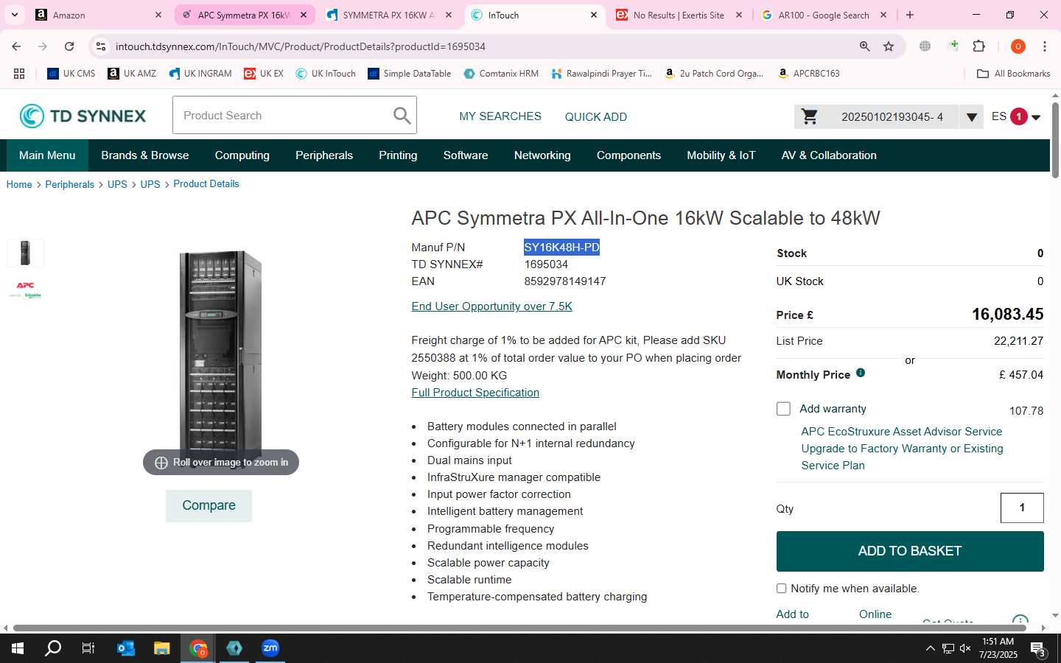Reload the current page
This screenshot has height=663, width=1061.
pyautogui.click(x=69, y=46)
